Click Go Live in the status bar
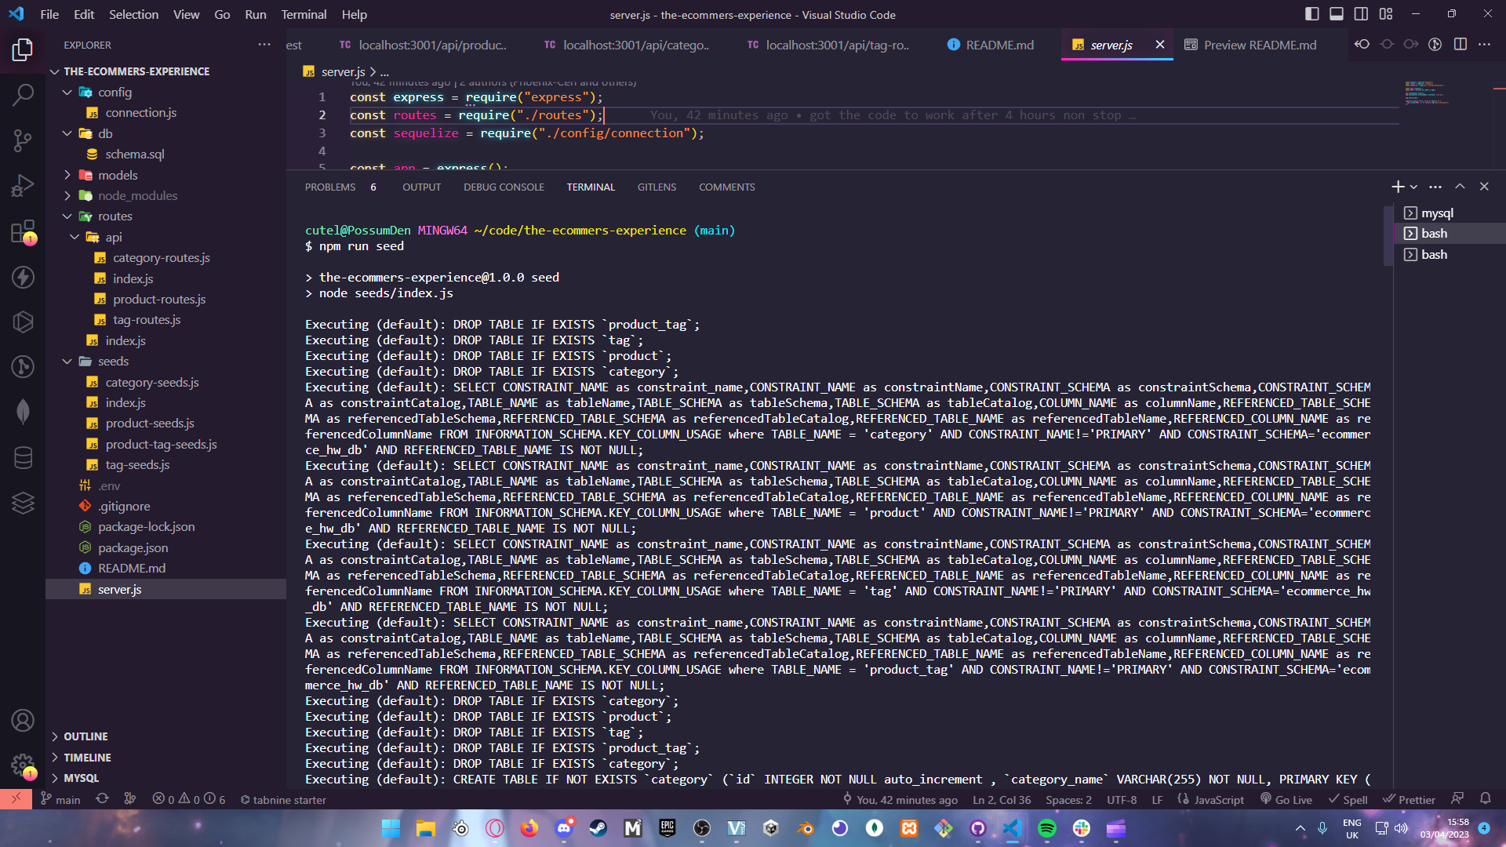The image size is (1506, 847). [1286, 799]
